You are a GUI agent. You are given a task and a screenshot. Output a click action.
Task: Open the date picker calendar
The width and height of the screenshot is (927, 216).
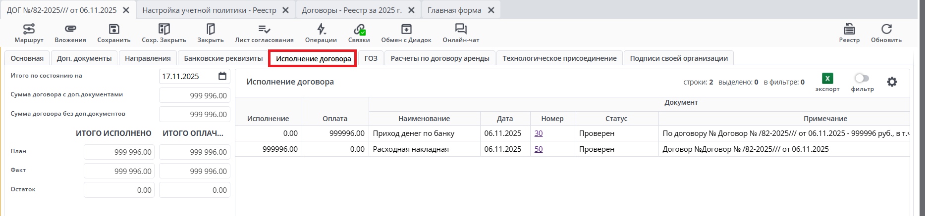click(222, 76)
